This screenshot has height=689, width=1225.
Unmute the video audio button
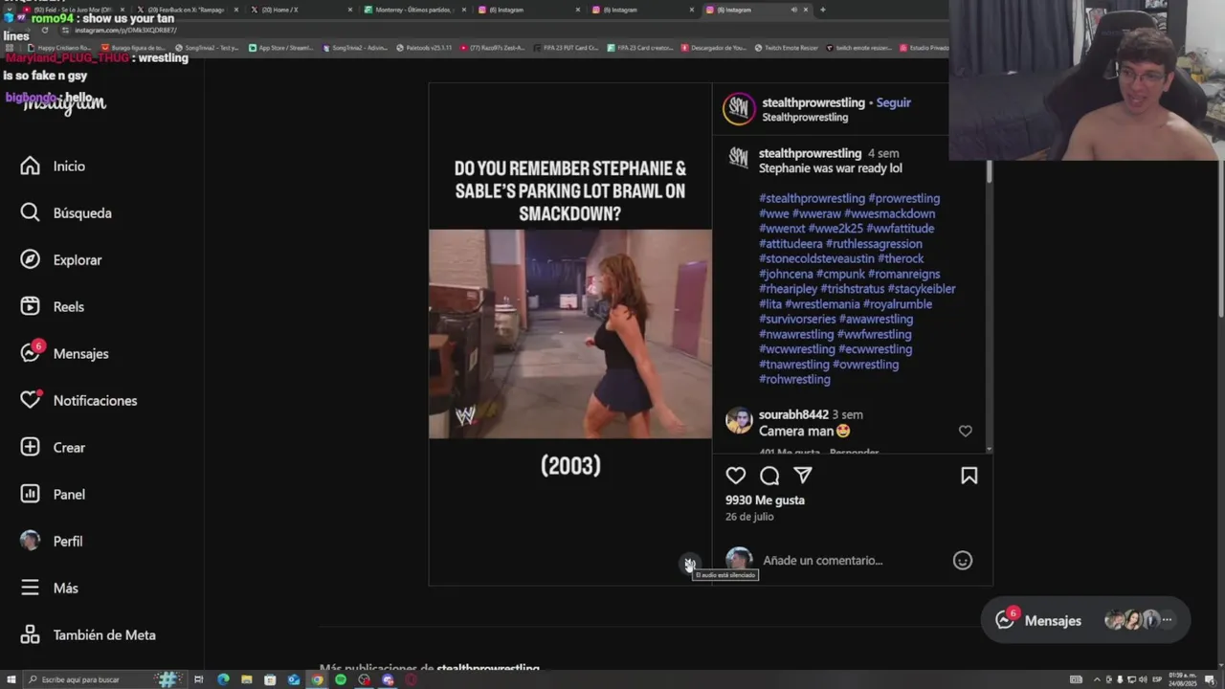tap(689, 564)
